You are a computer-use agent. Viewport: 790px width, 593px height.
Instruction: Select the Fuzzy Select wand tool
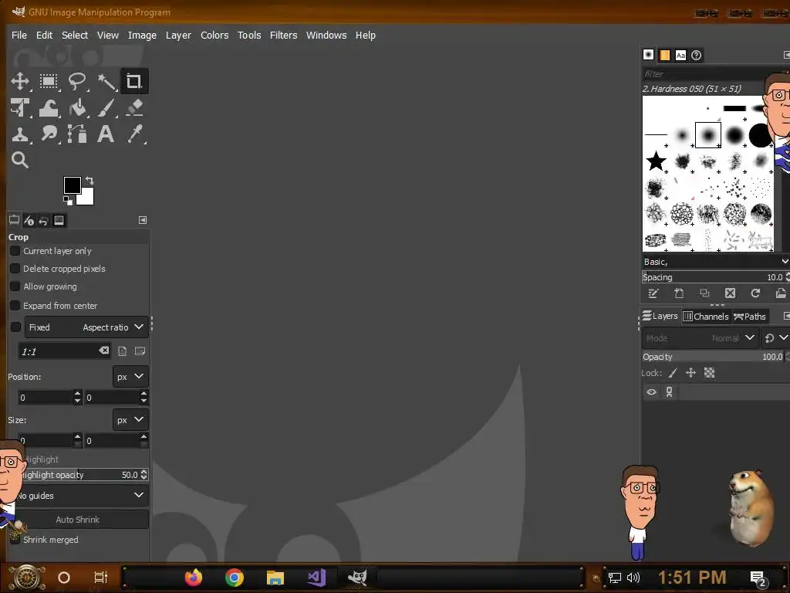point(106,81)
